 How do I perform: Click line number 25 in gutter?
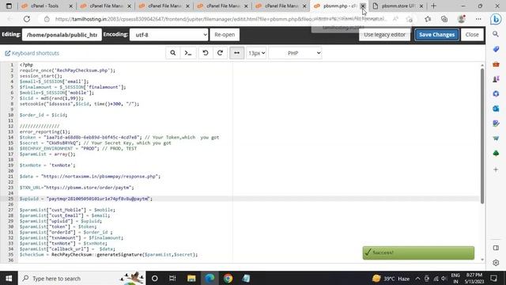click(11, 199)
